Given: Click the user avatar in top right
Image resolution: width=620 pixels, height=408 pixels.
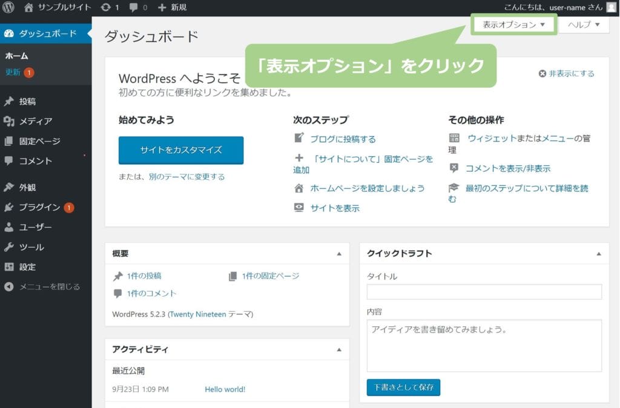Looking at the screenshot, I should [x=611, y=8].
